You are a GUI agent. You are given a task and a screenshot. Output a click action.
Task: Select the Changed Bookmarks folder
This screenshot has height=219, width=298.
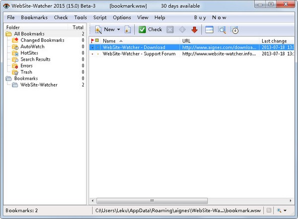(42, 40)
